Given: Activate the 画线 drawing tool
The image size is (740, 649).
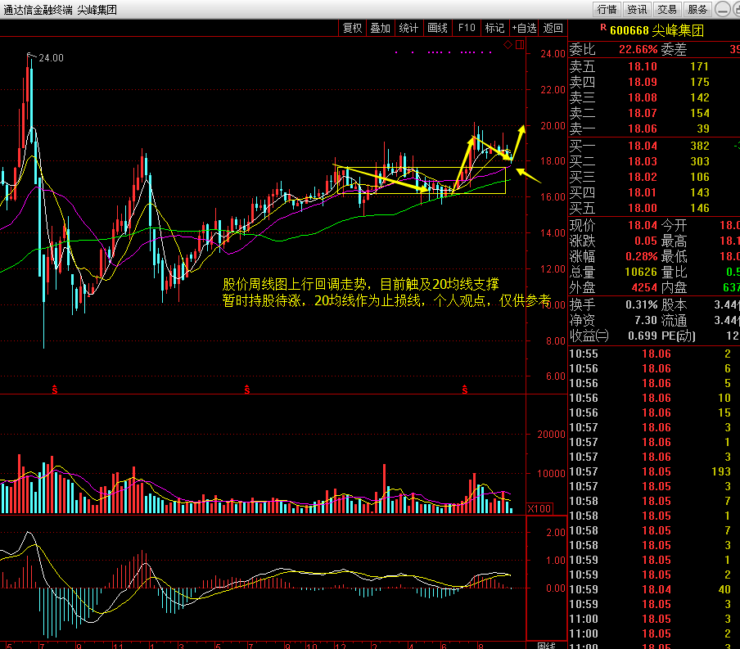Looking at the screenshot, I should point(437,29).
